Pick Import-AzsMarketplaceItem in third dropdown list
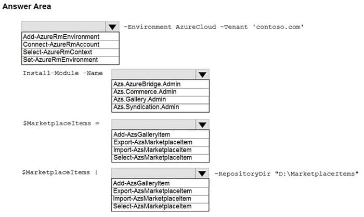 pyautogui.click(x=160, y=150)
